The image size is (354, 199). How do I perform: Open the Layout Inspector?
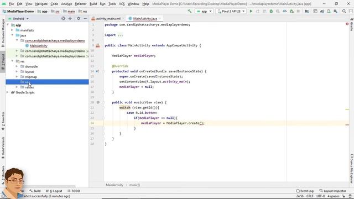click(x=333, y=191)
